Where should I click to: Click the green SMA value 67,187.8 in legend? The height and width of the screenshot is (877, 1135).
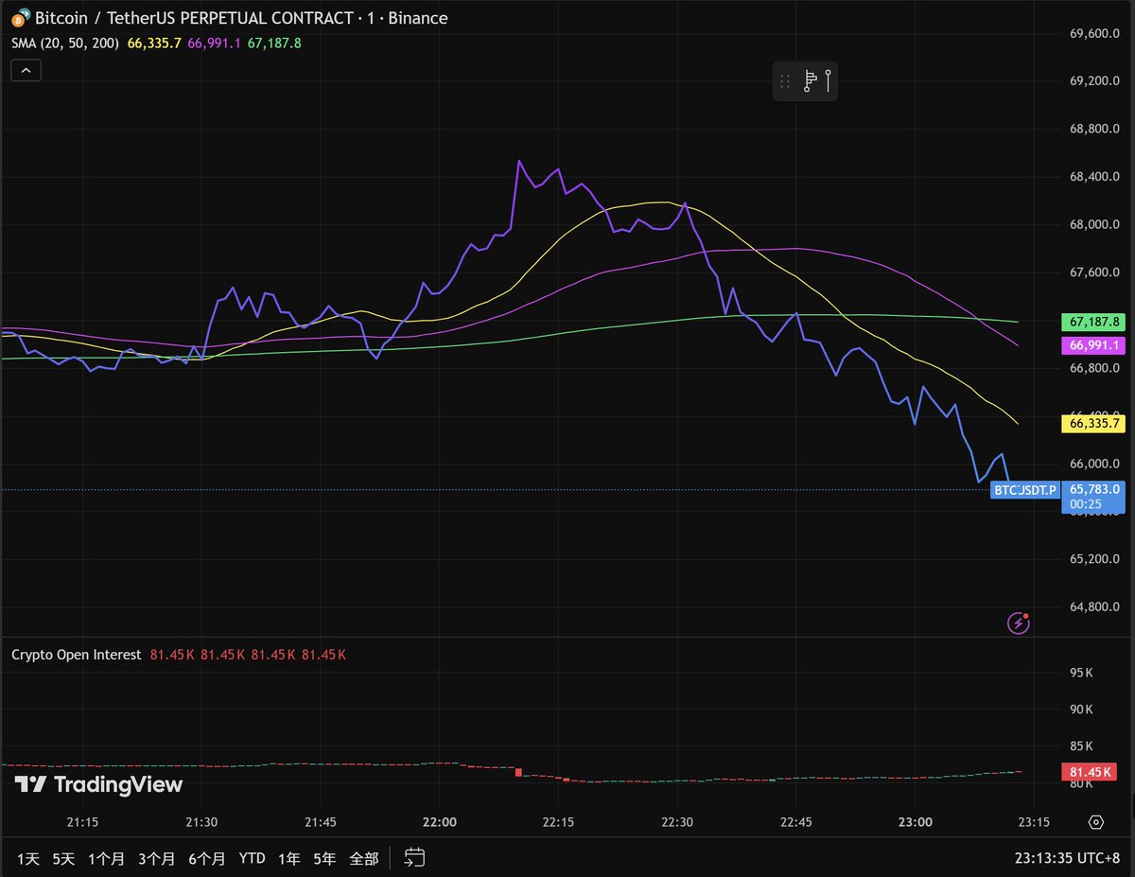pos(276,43)
